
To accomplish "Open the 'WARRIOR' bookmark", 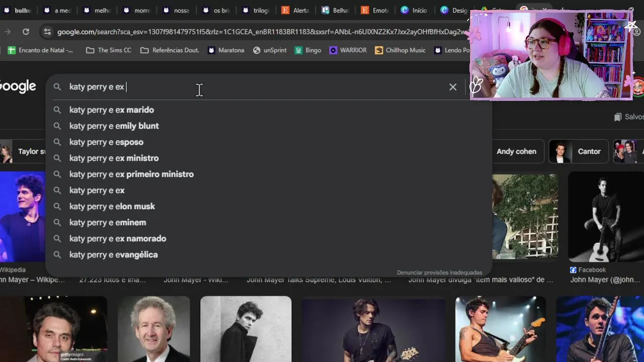I will click(348, 50).
